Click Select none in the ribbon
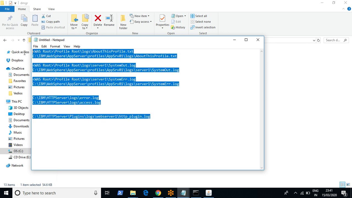The image size is (352, 198). pos(200,22)
